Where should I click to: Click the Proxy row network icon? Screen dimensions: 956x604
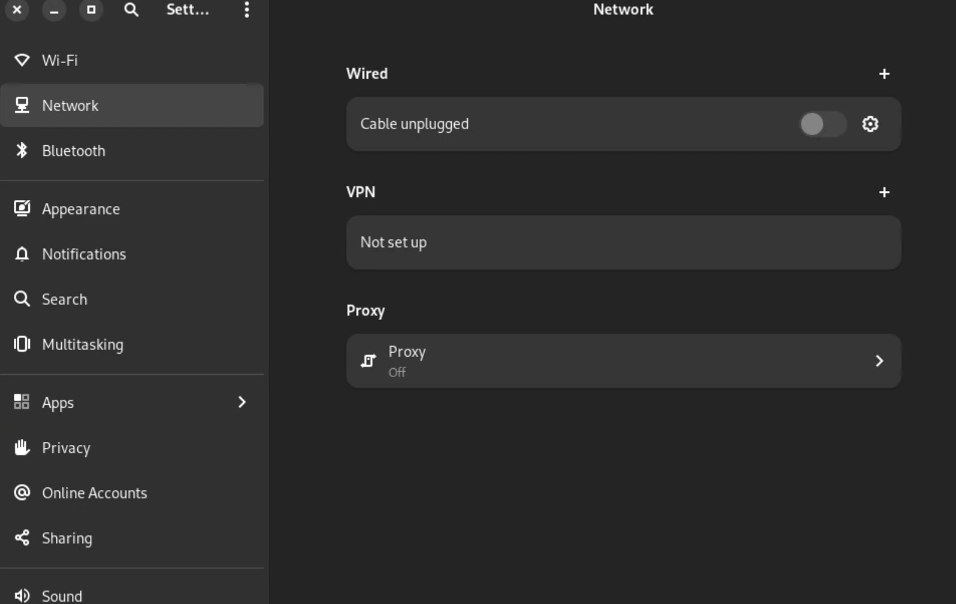[368, 361]
